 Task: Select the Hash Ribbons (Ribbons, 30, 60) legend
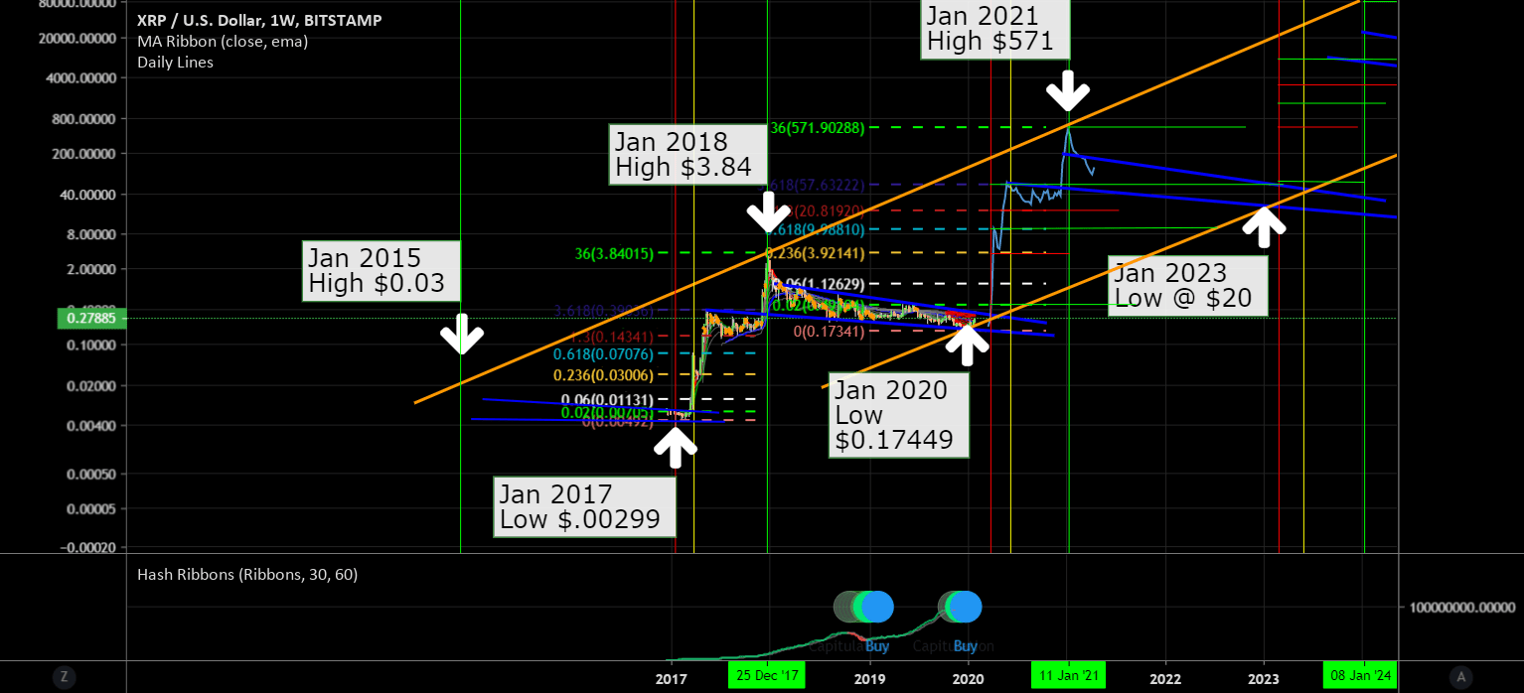247,574
